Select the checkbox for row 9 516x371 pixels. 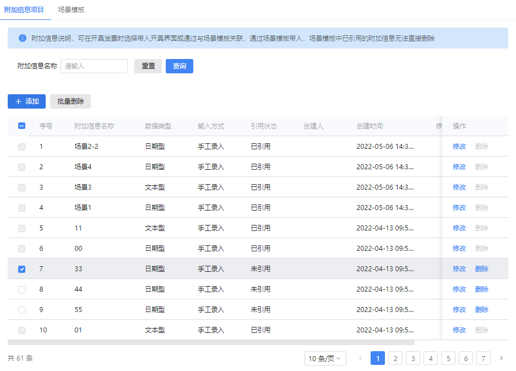point(21,310)
